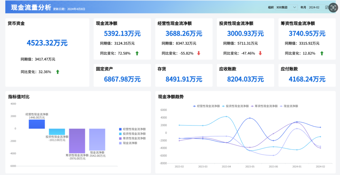Click the 应收账款 8204.03万元 value
Image resolution: width=340 pixels, height=175 pixels.
[245, 79]
